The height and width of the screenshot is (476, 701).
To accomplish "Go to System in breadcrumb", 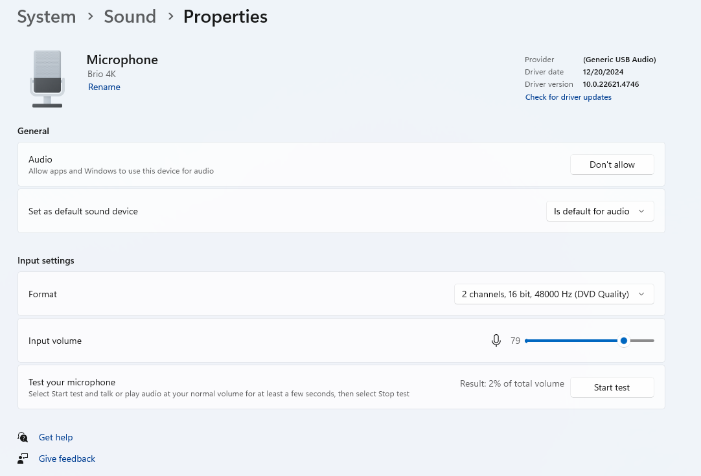I will click(46, 17).
